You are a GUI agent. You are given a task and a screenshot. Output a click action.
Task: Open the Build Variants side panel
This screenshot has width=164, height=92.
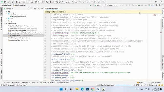pos(1,74)
